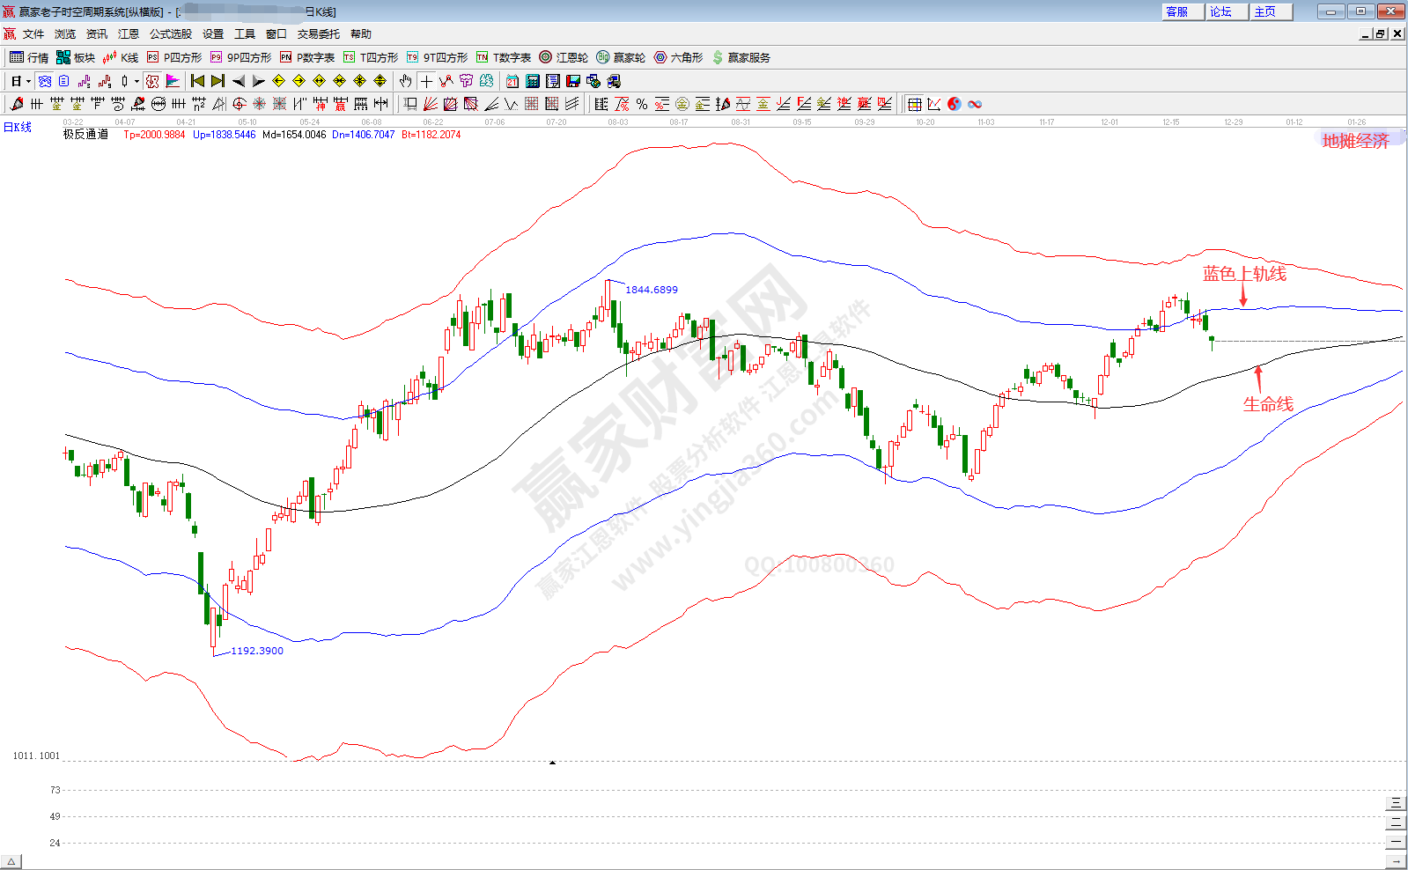Viewport: 1408px width, 870px height.
Task: Select the 六角形 hexagon tool
Action: coord(678,57)
